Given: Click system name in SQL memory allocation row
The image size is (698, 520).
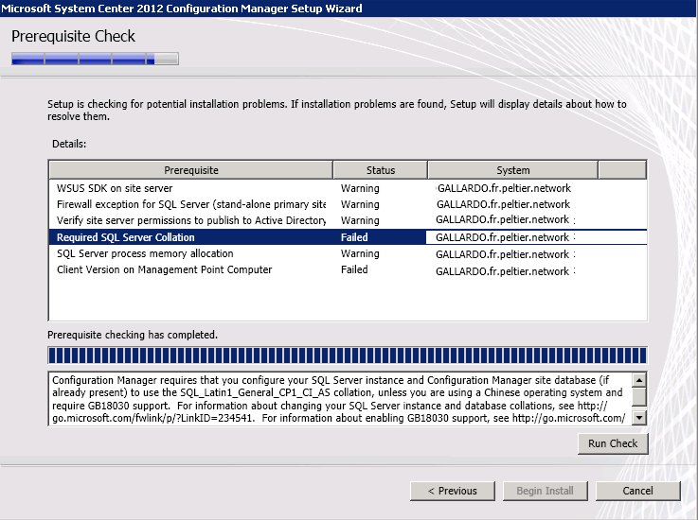Looking at the screenshot, I should point(502,254).
